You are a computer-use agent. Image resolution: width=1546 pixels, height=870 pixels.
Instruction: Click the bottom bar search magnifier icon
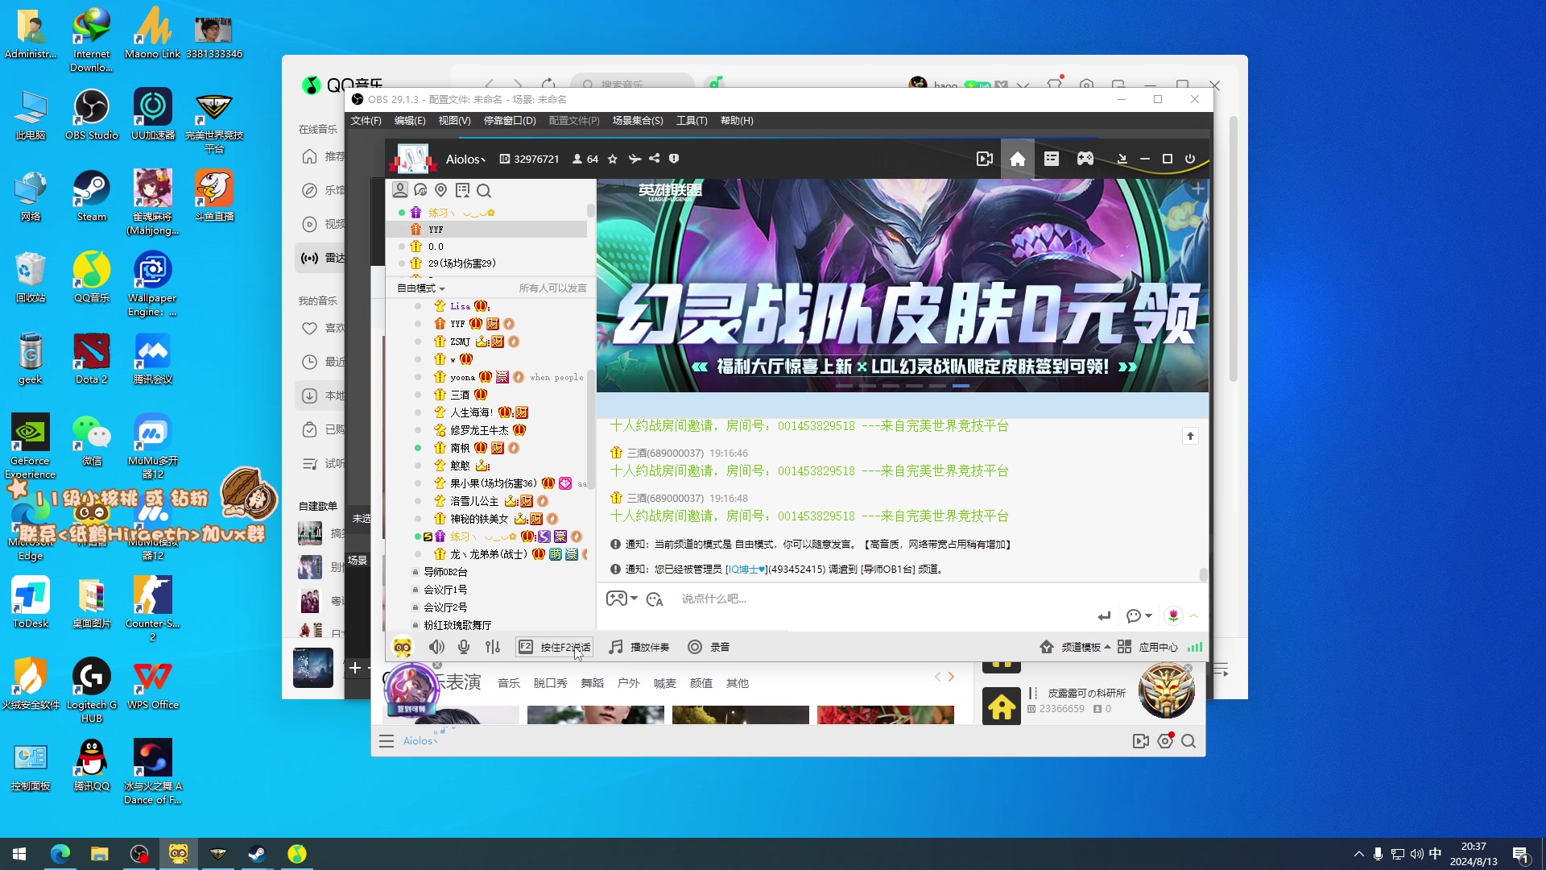click(x=1188, y=741)
